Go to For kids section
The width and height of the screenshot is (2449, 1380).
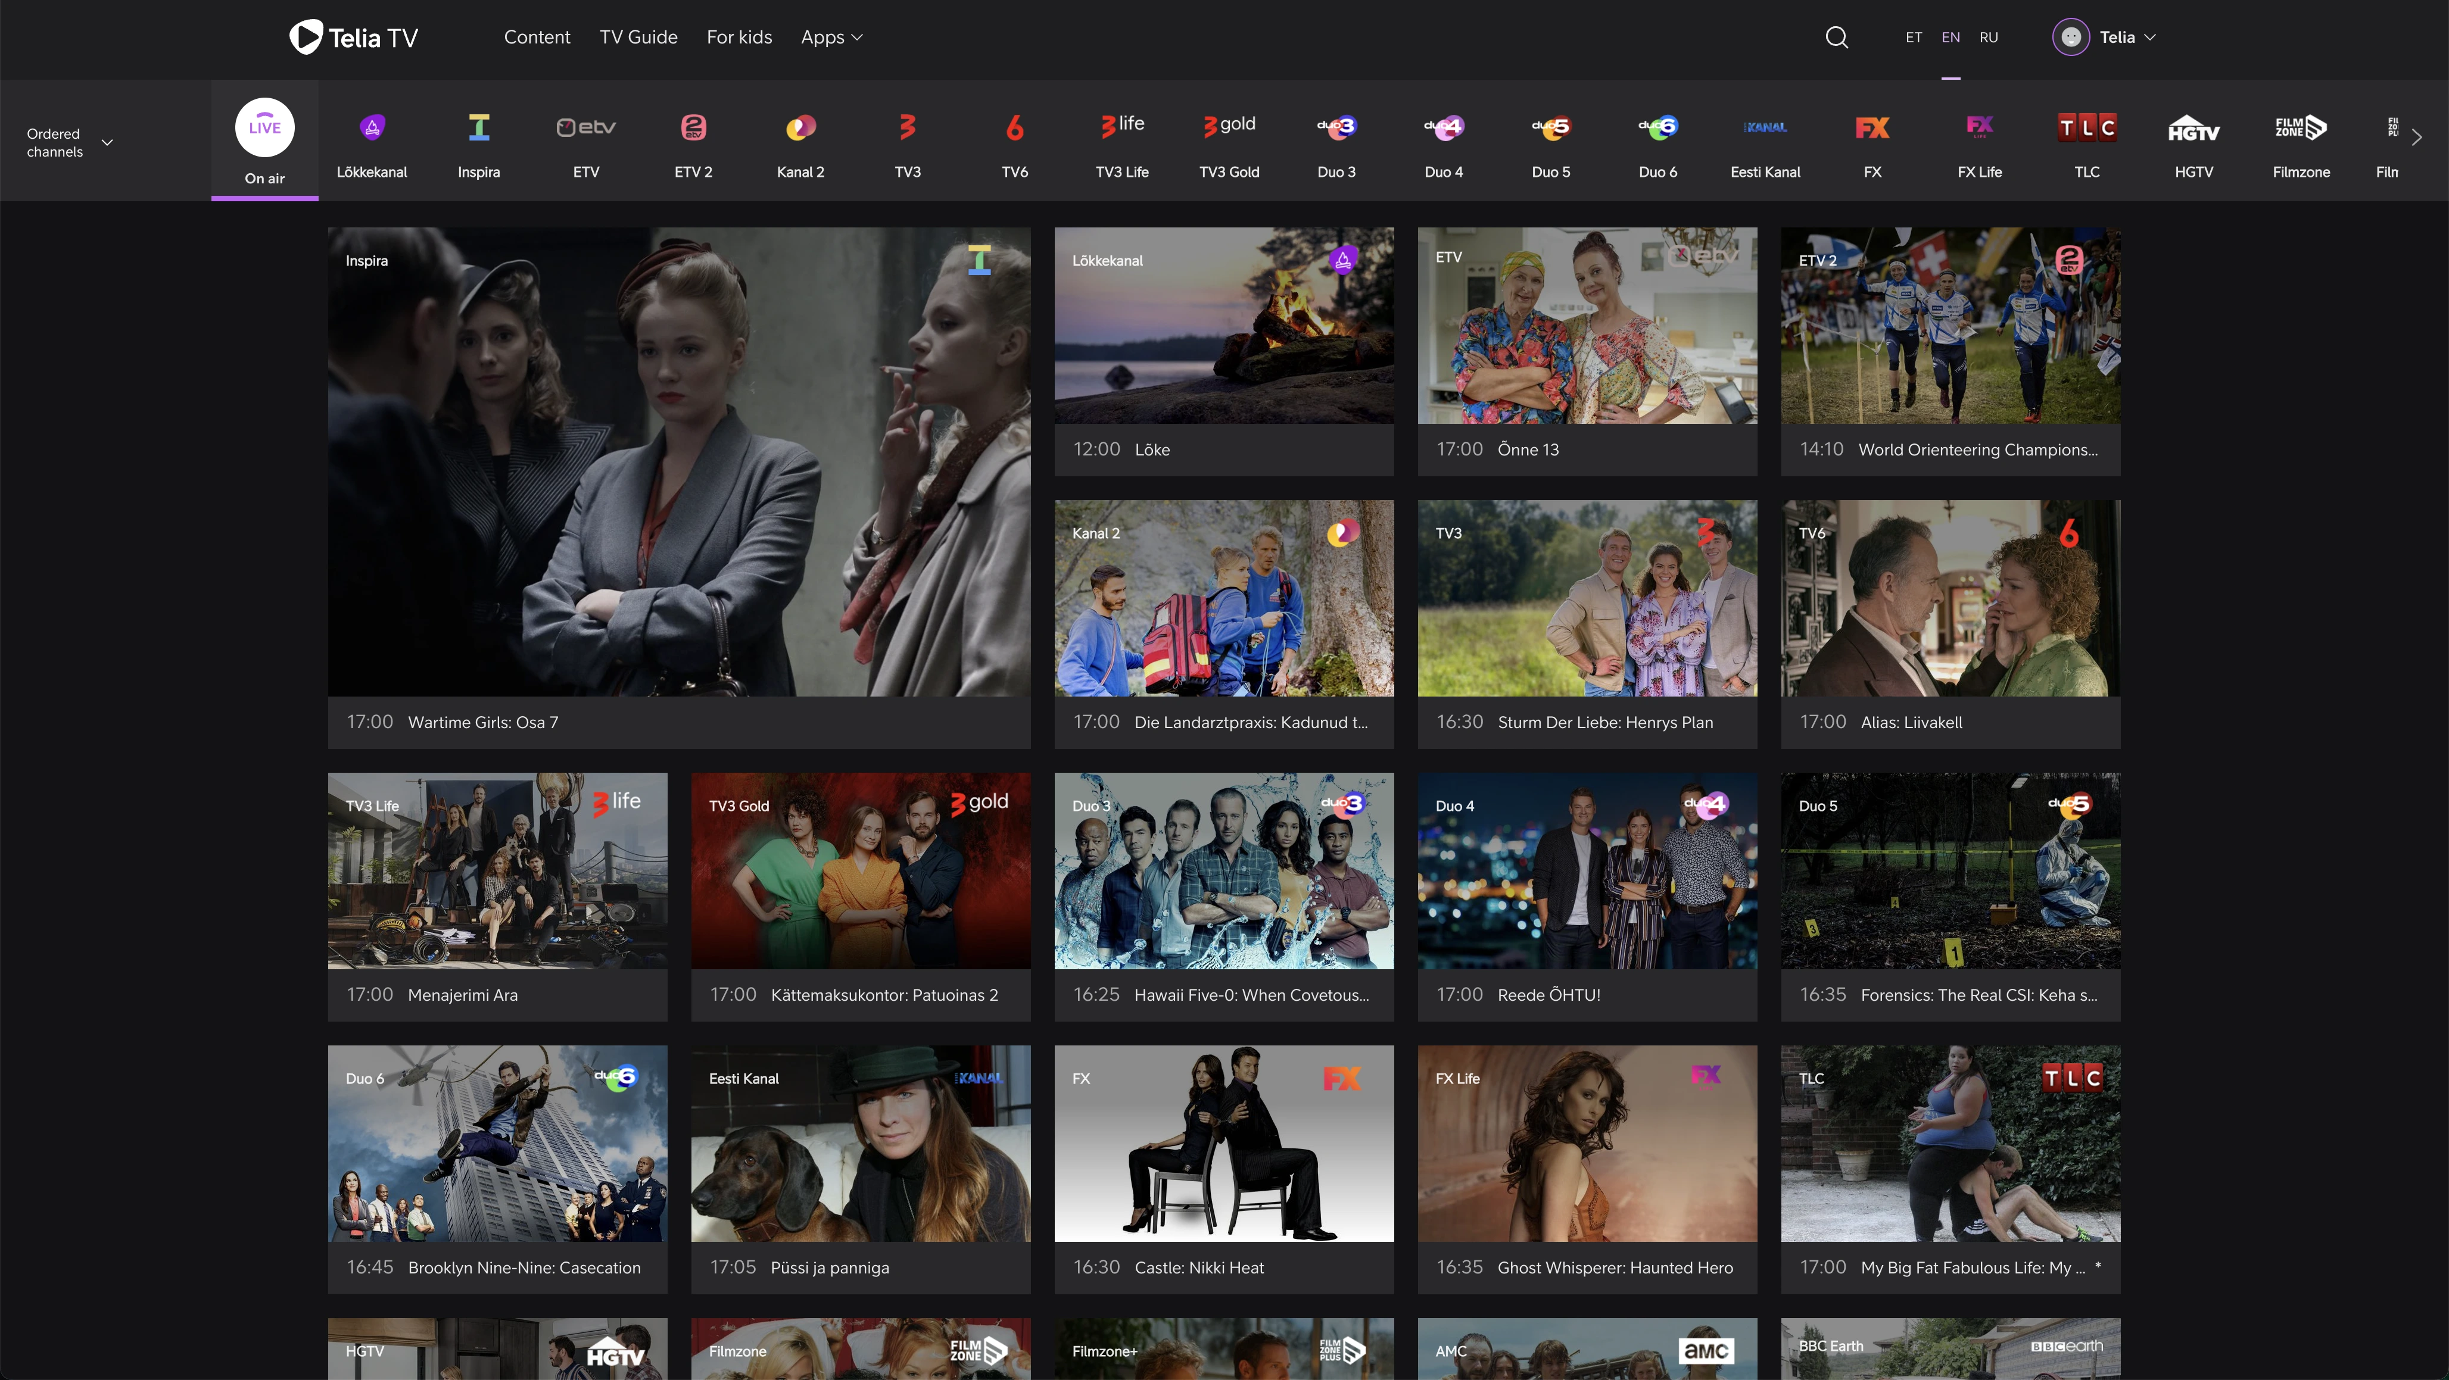tap(739, 37)
